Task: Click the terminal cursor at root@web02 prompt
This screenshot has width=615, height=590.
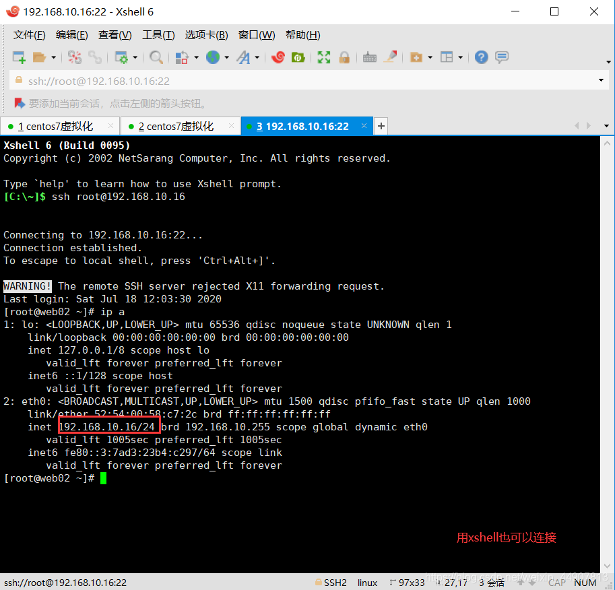Action: point(103,478)
